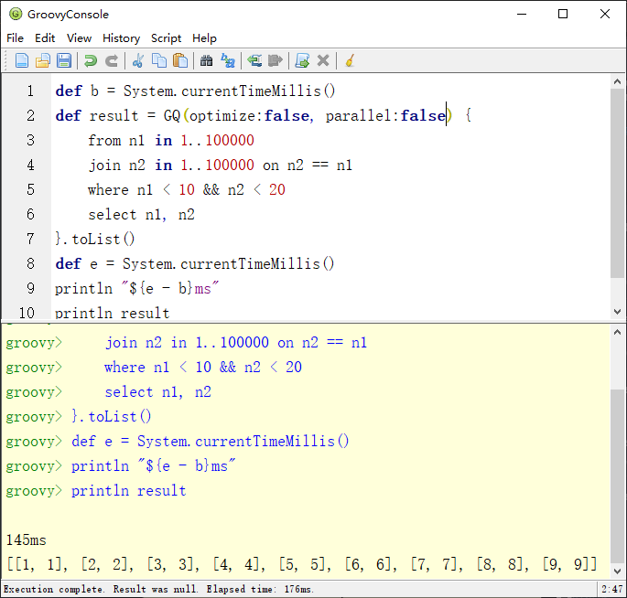Click output pane scrollbar up arrow
Screen dimensions: 627x598
618,332
